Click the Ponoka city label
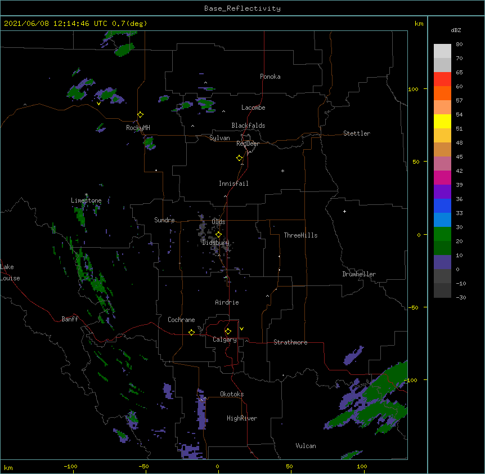Image resolution: width=485 pixels, height=474 pixels. [x=270, y=77]
